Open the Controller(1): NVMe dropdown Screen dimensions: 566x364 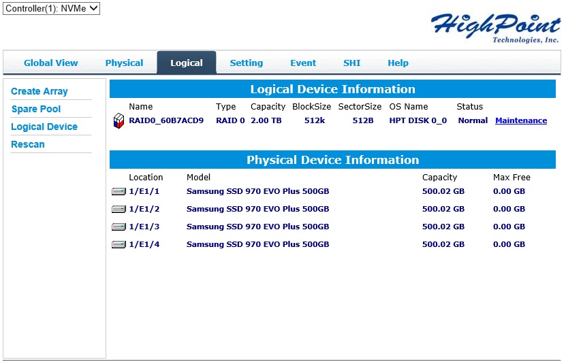coord(51,8)
